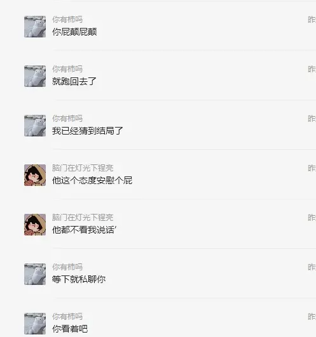
Task: Select username 脑门在灯光下锃亮 above 他都不看我说话
Action: [83, 218]
